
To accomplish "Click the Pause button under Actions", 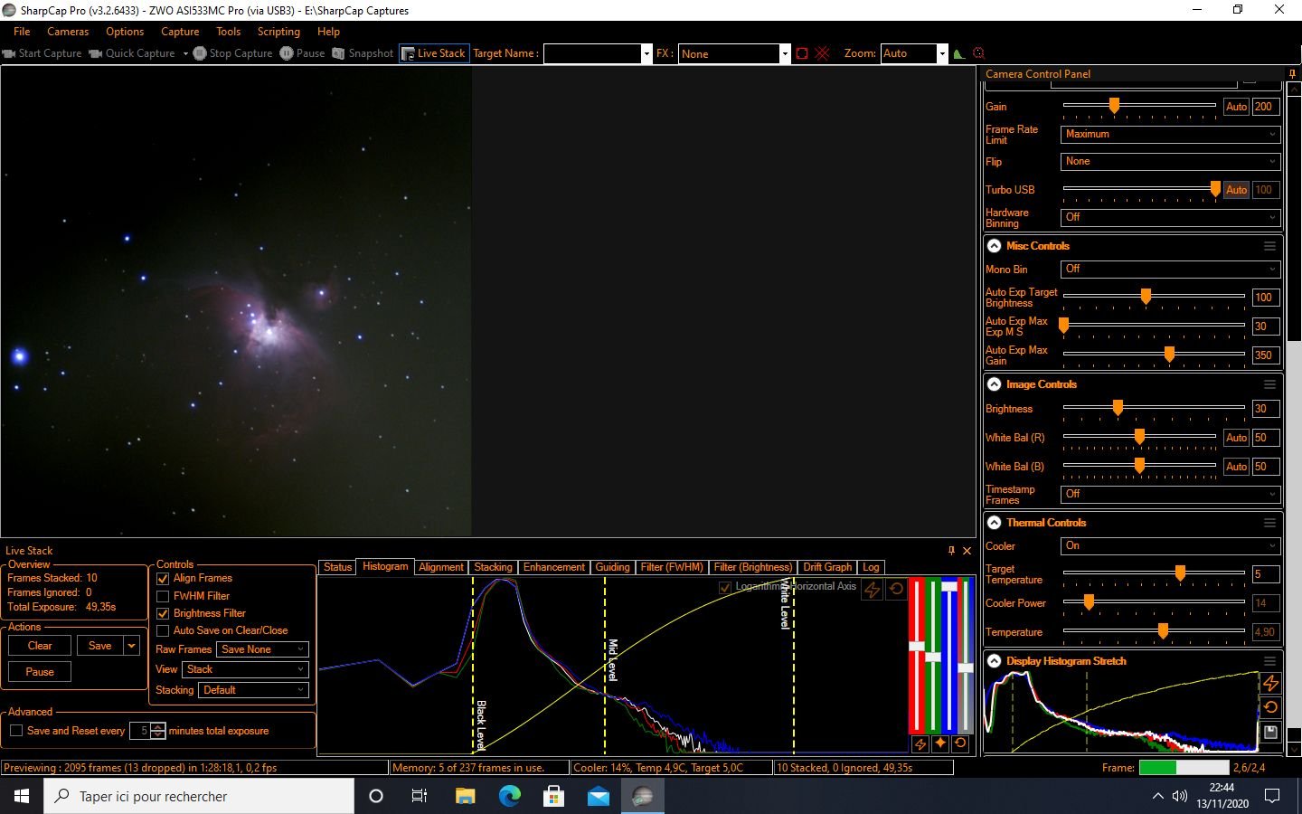I will [40, 672].
